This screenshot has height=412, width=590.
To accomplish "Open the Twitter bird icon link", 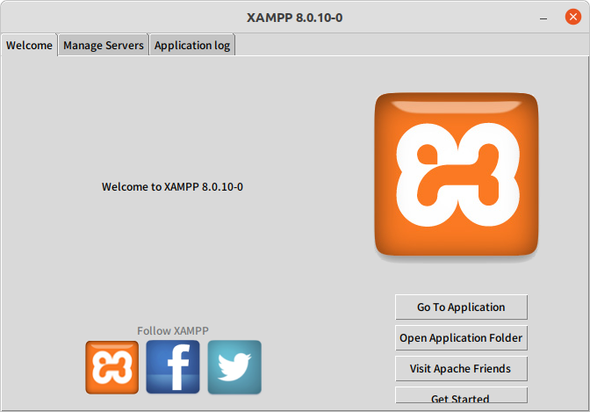I will coord(234,367).
